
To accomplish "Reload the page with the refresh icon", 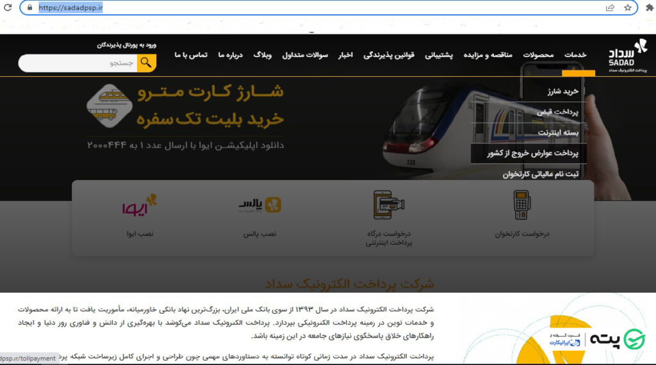I will 8,7.
